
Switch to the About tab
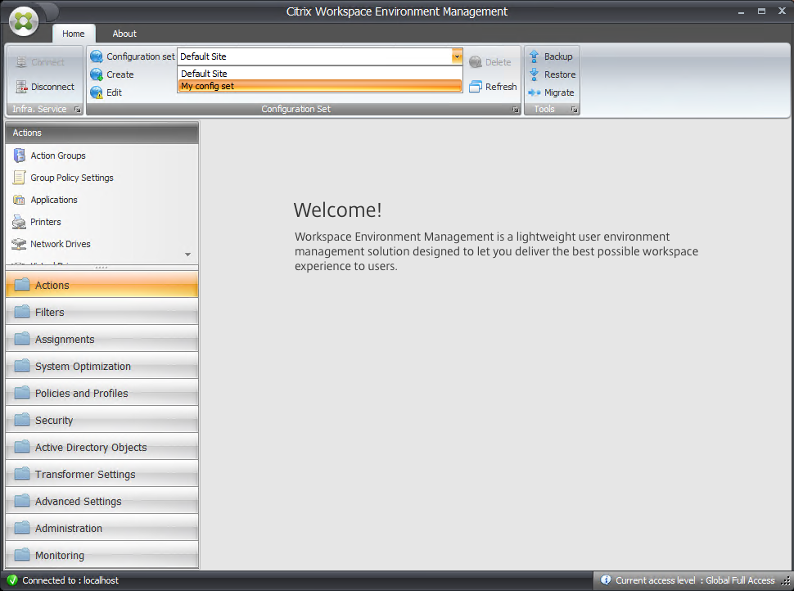(x=124, y=34)
